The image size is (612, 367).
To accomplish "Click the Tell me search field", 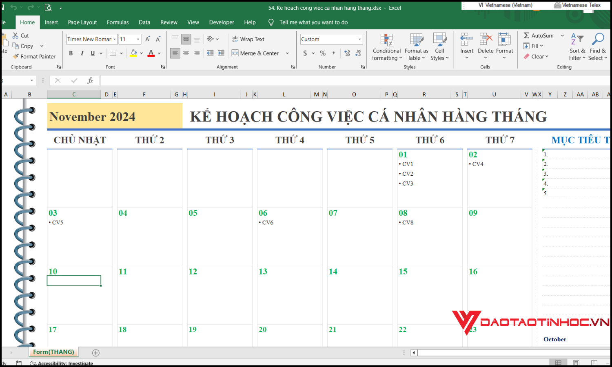I will [x=313, y=22].
